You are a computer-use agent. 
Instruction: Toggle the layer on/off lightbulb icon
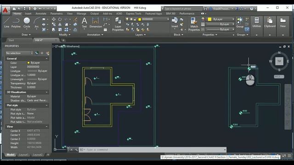[127, 19]
